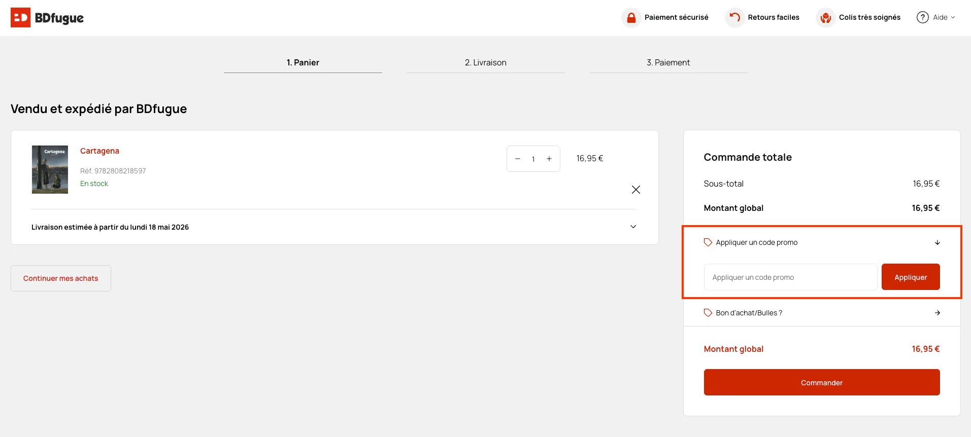
Task: Click the Paiement sécurisé label
Action: (676, 17)
